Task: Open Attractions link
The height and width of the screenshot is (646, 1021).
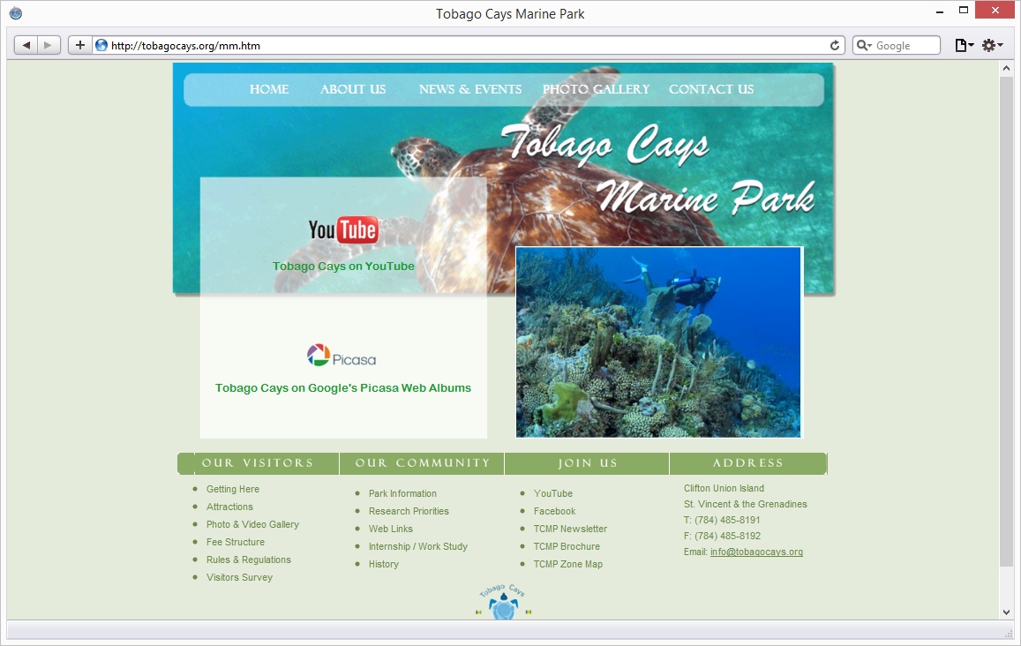Action: click(x=229, y=507)
